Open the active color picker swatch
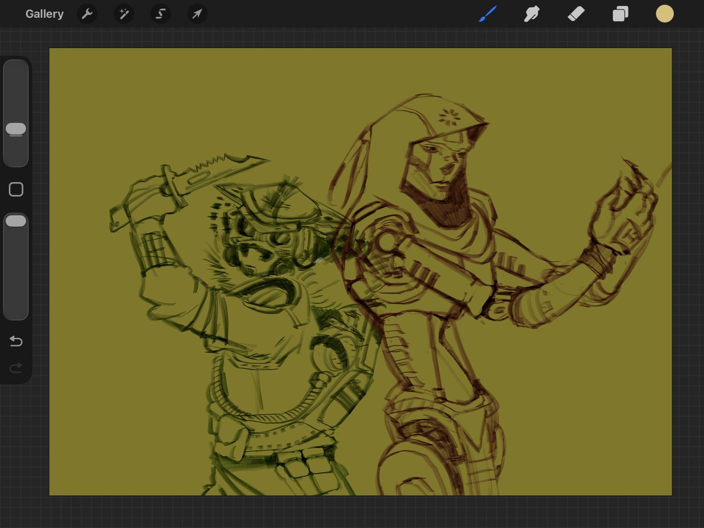This screenshot has height=528, width=704. [x=665, y=14]
